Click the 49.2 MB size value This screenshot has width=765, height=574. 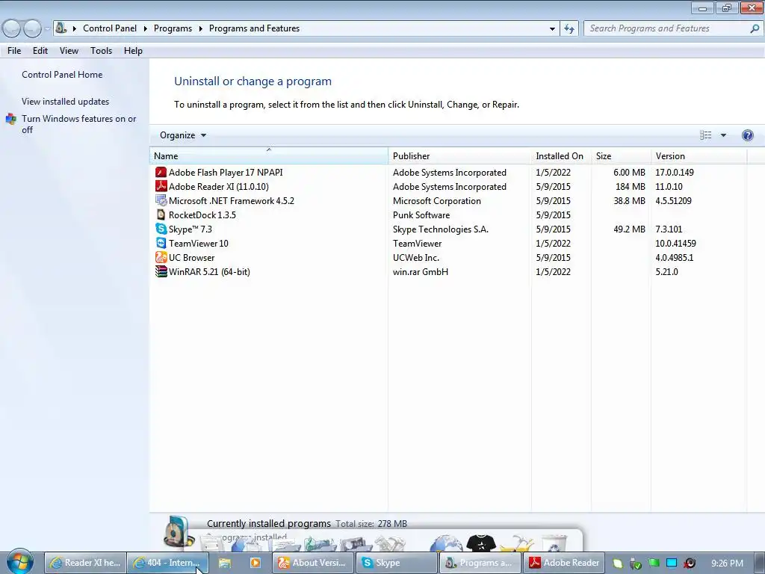point(629,229)
